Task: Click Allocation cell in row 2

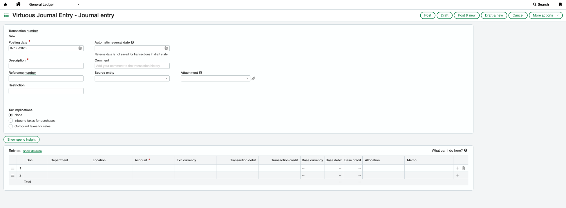Action: [x=383, y=175]
